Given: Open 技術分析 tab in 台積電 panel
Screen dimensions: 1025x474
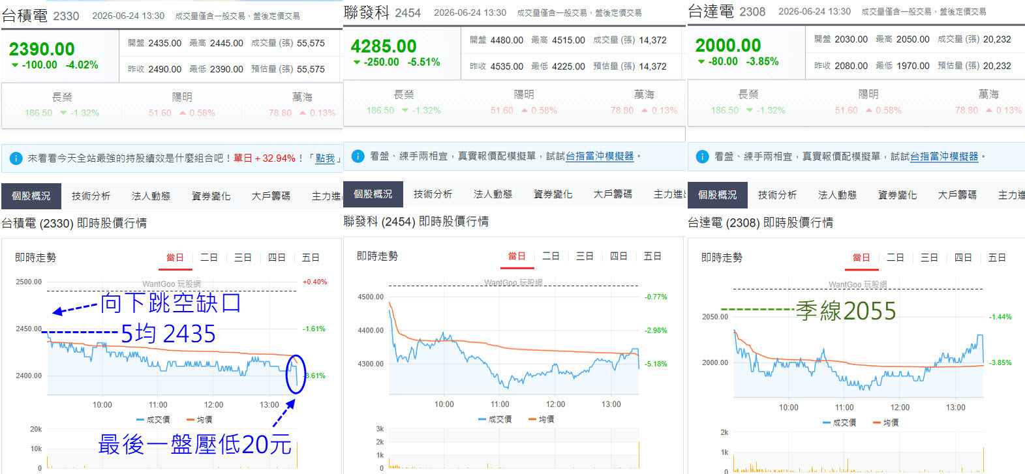Looking at the screenshot, I should click(91, 196).
